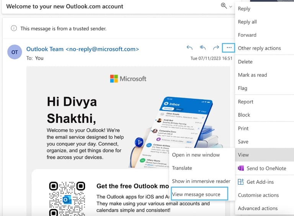Click the Microsoft logo in email
294x216 pixels.
click(x=128, y=79)
